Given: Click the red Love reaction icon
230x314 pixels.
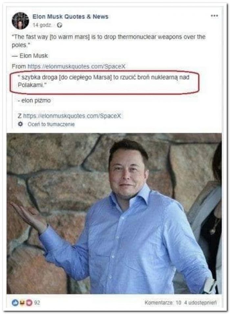Looking at the screenshot, I should pos(29,303).
